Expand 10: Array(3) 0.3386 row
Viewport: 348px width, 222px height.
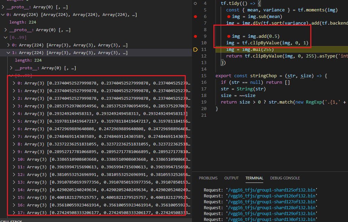(x=14, y=159)
